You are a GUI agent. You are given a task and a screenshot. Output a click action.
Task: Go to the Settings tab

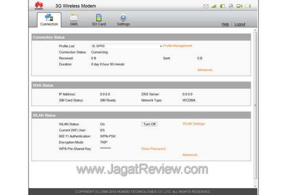[123, 20]
